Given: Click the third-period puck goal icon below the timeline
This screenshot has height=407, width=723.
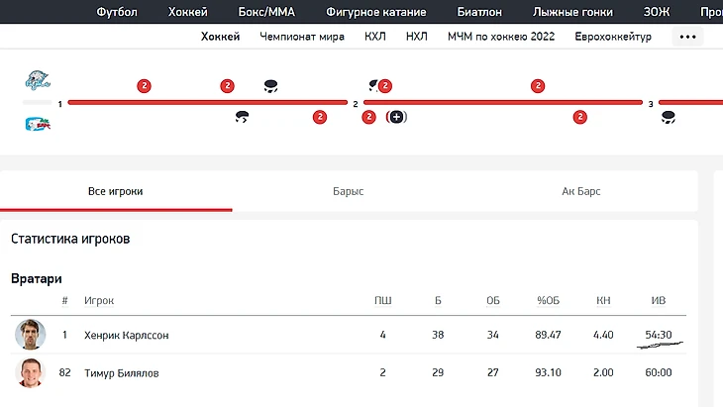Looking at the screenshot, I should (669, 117).
